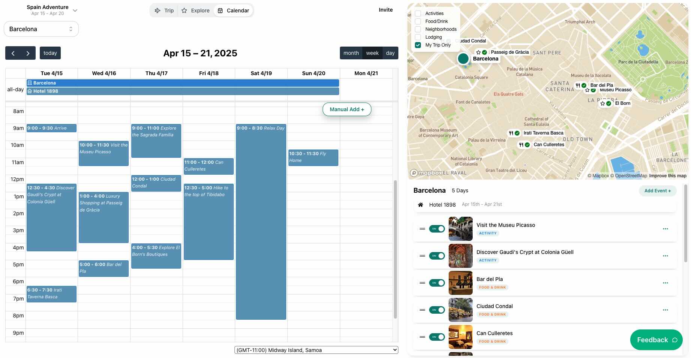Click the next week arrow button
The width and height of the screenshot is (691, 358).
click(28, 53)
